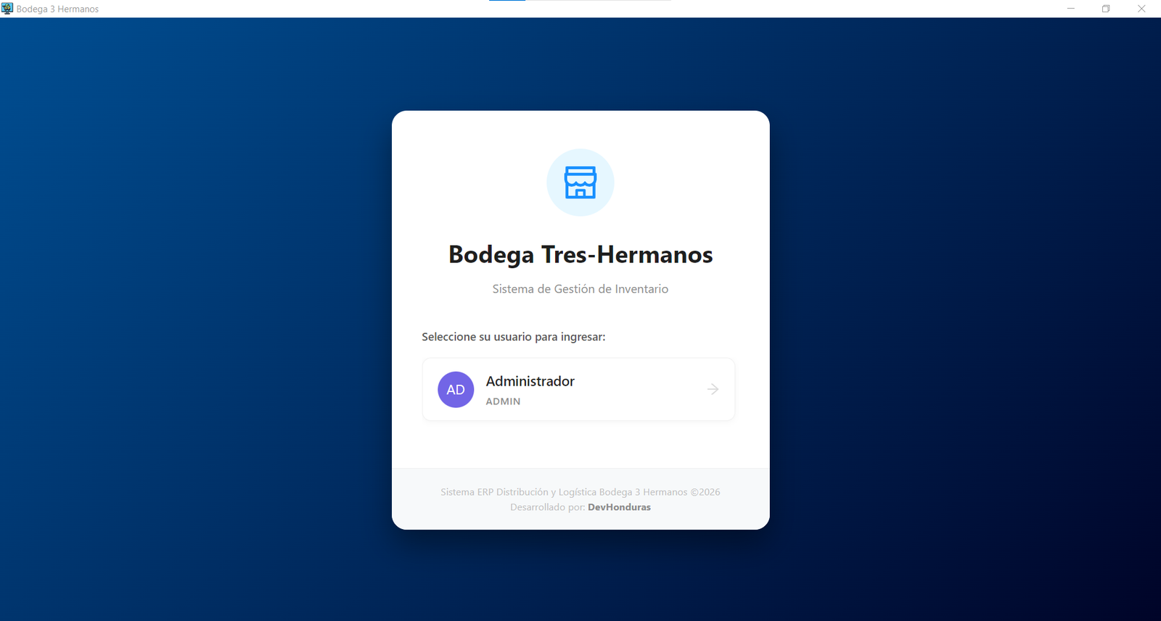Click the Bodega Tres-Hermanos heading

[x=580, y=255]
